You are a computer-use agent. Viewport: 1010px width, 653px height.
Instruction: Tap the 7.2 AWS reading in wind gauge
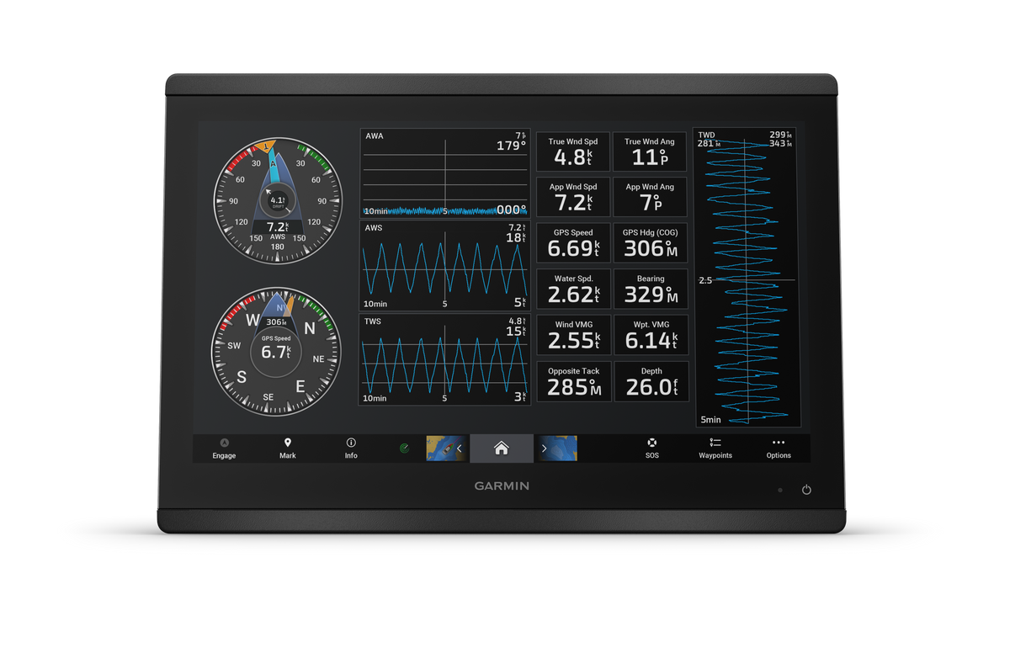[x=278, y=227]
